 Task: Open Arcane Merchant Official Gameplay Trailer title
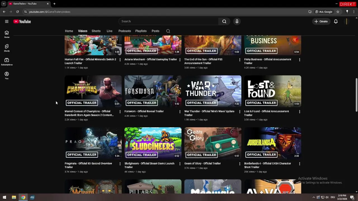150,59
